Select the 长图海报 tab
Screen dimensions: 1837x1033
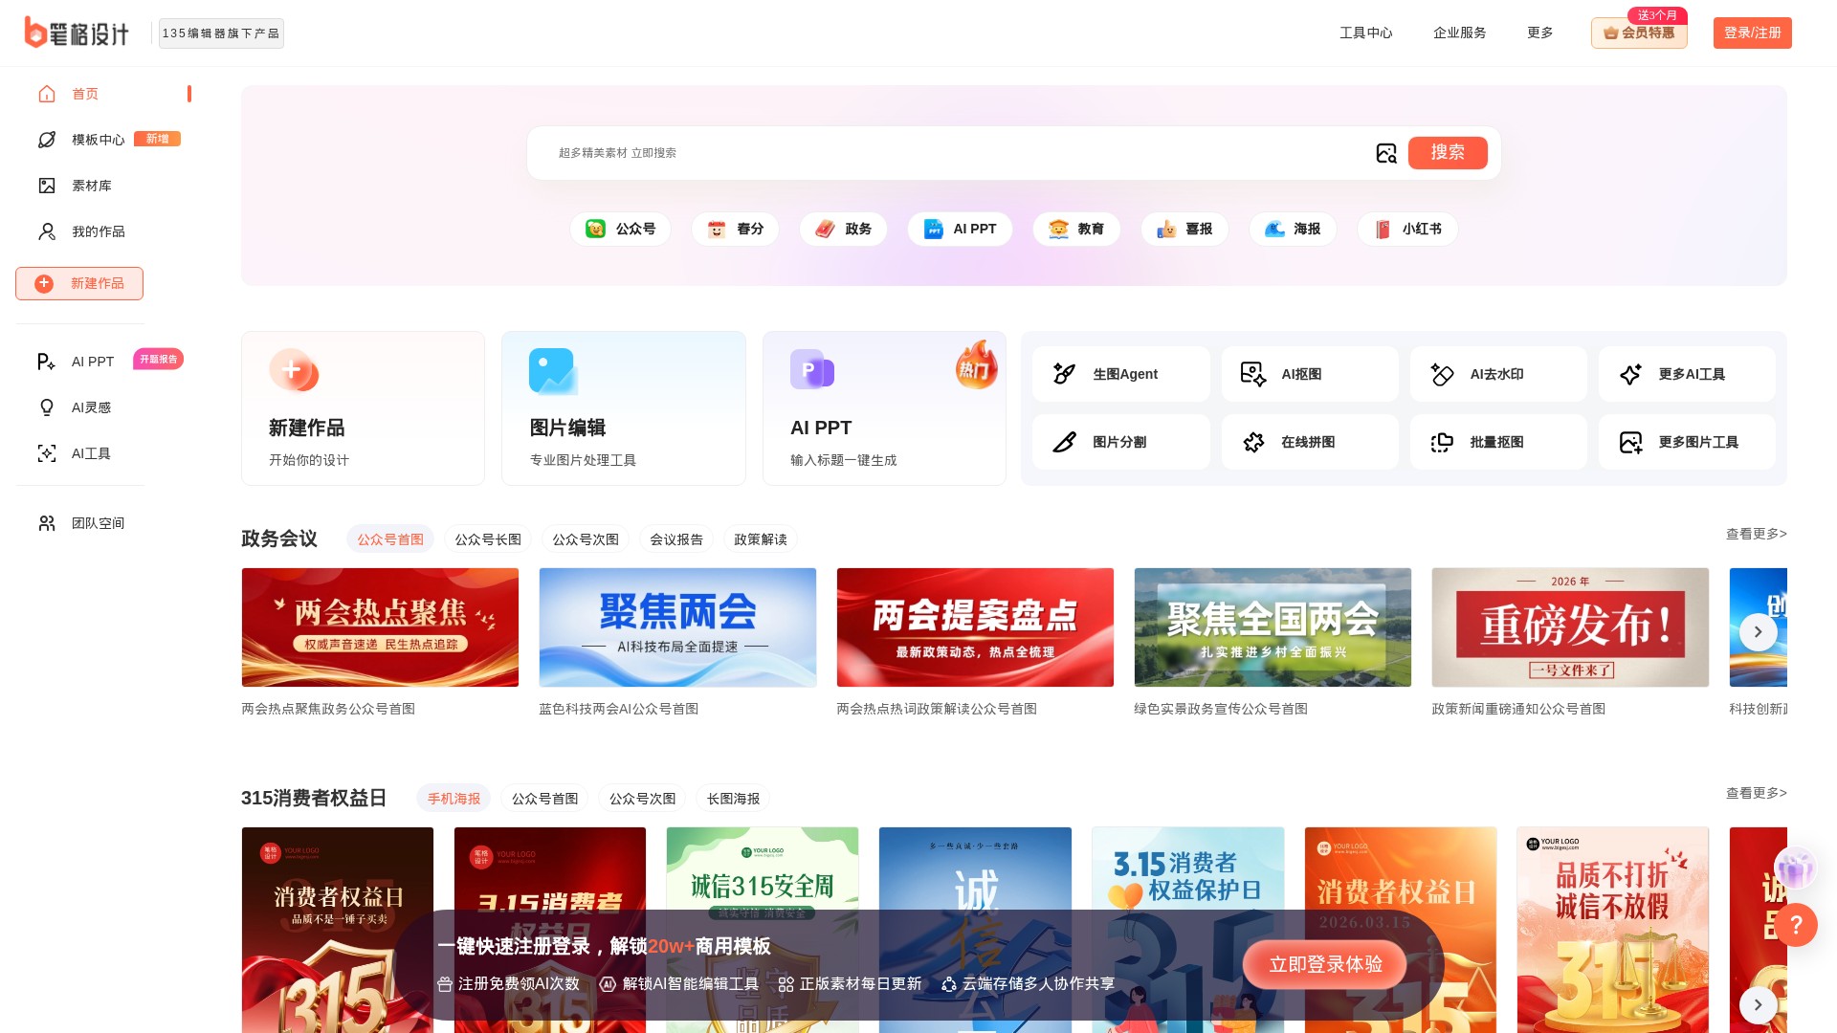(733, 799)
